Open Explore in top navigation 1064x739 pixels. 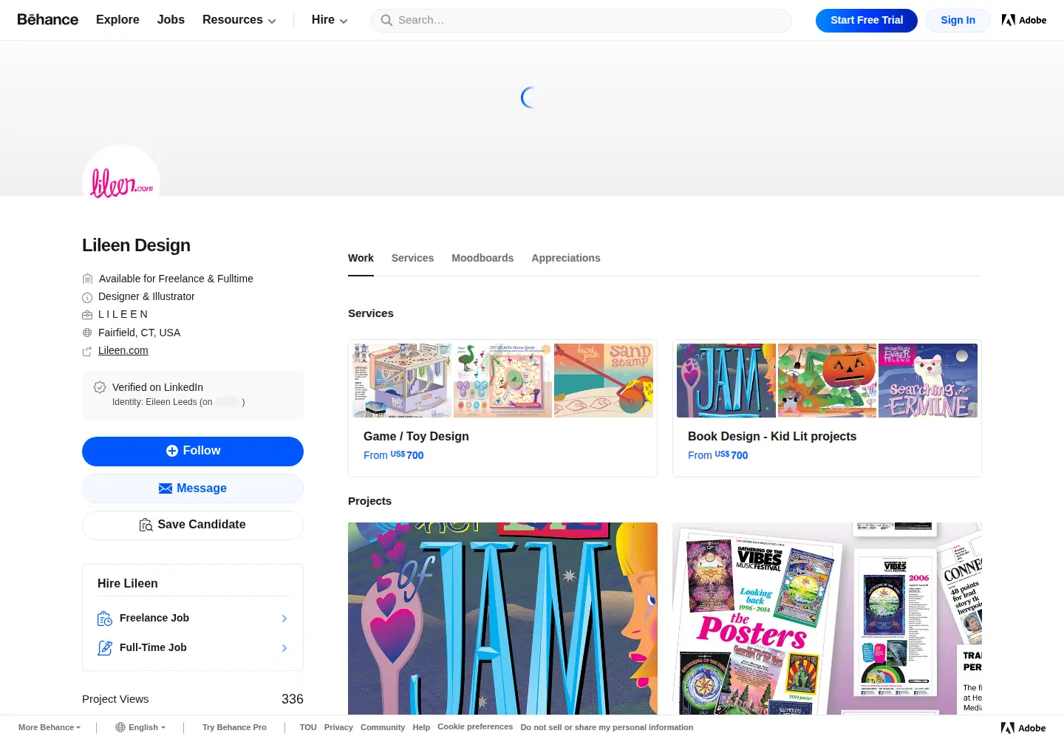[x=117, y=20]
